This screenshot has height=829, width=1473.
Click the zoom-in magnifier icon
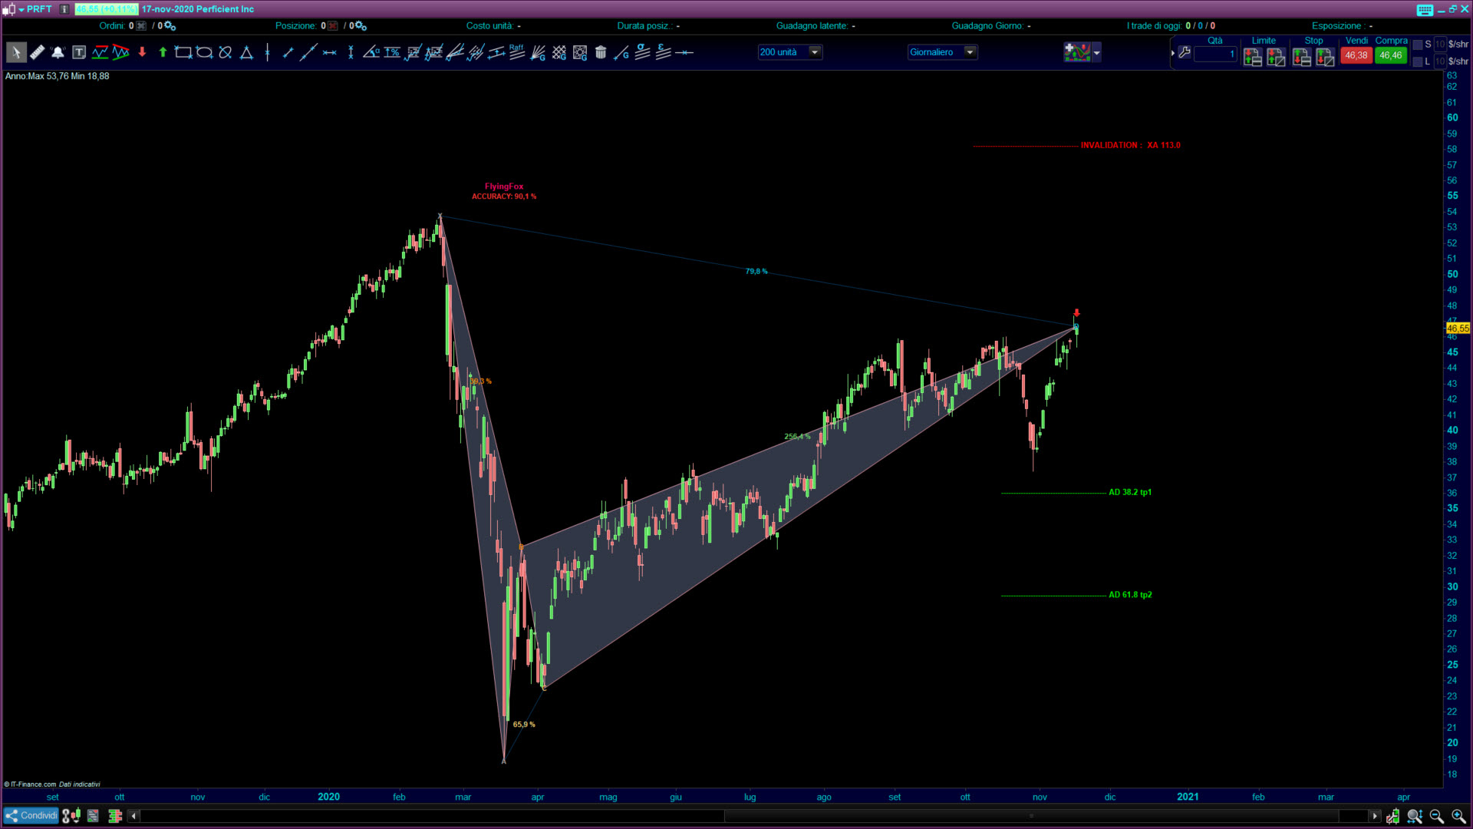1458,816
